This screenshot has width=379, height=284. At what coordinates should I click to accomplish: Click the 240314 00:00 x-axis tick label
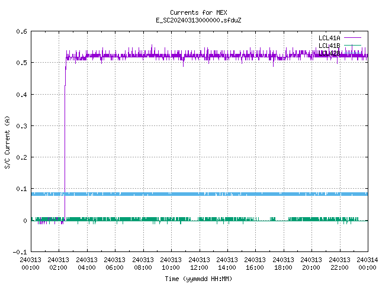pos(367,263)
